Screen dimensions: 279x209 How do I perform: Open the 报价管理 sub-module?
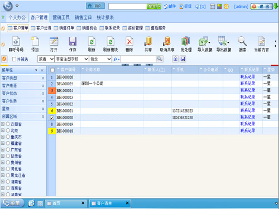click(133, 28)
